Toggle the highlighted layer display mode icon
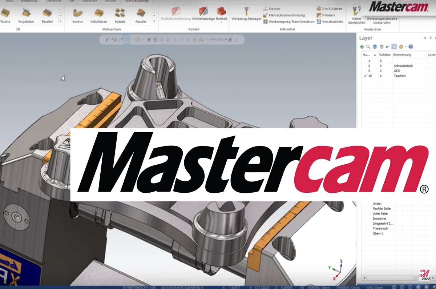 coord(394,47)
